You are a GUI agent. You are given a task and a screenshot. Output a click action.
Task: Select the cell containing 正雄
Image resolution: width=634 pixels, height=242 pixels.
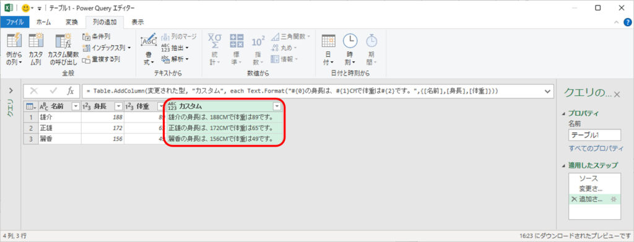(59, 128)
